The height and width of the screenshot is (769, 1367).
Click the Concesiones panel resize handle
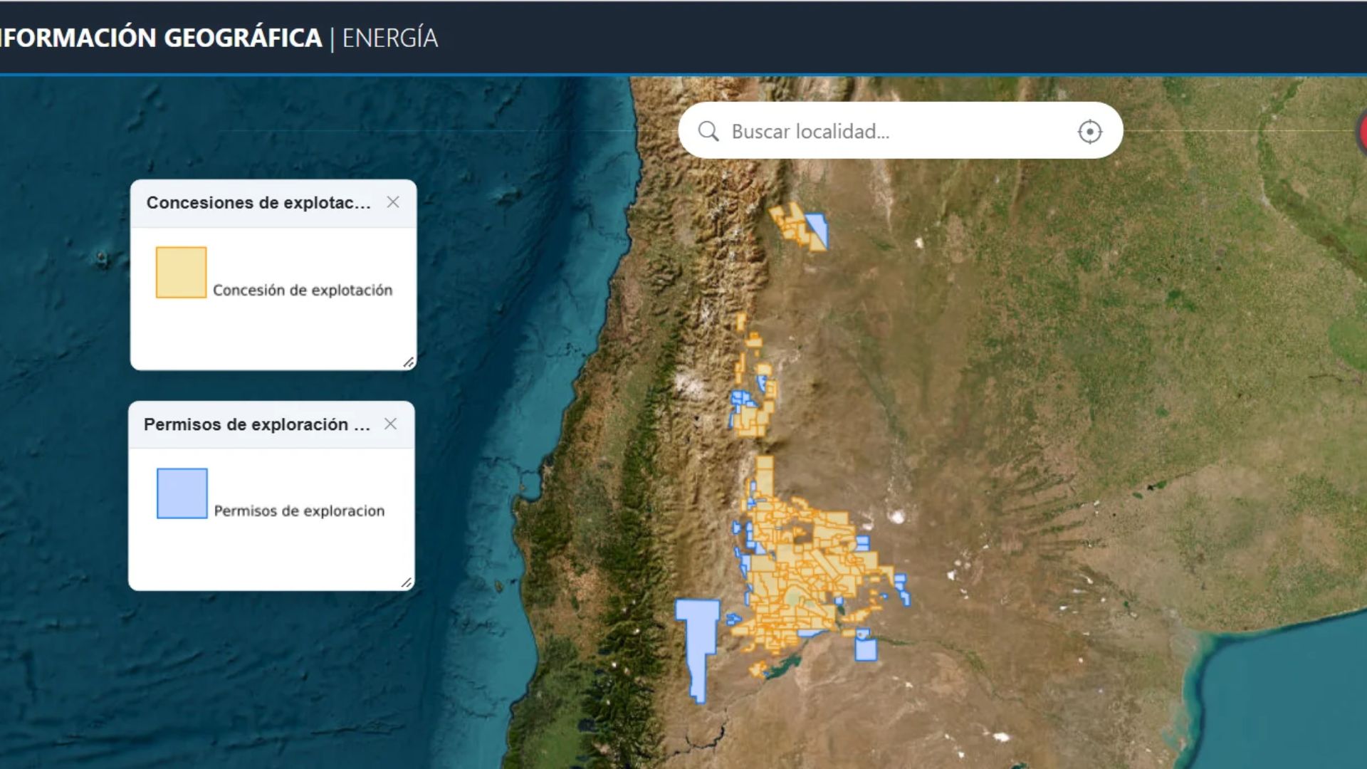point(408,362)
